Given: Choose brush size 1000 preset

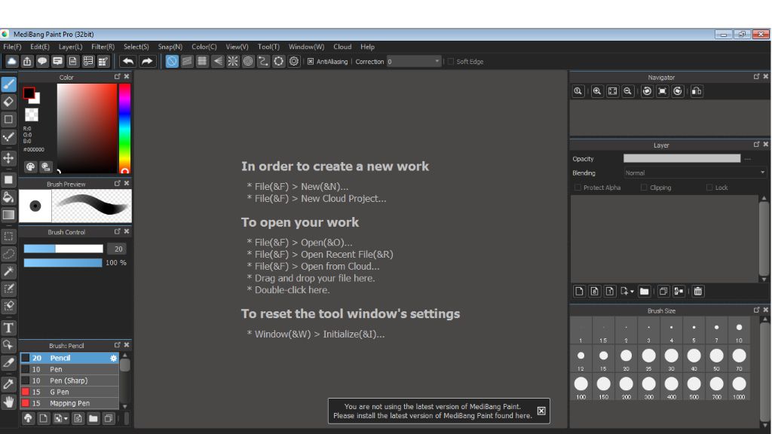Looking at the screenshot, I should point(739,387).
